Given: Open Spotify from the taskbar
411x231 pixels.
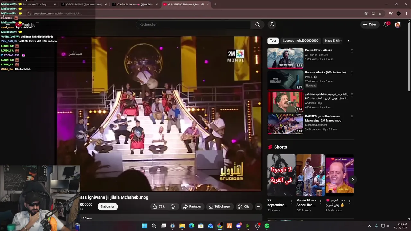Looking at the screenshot, I should point(267,226).
